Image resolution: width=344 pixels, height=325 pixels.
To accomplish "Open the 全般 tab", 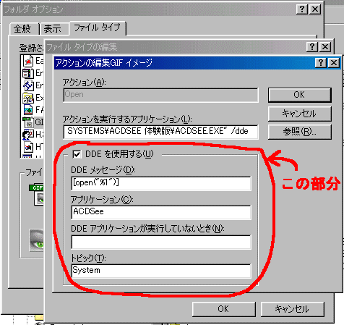I will [24, 29].
